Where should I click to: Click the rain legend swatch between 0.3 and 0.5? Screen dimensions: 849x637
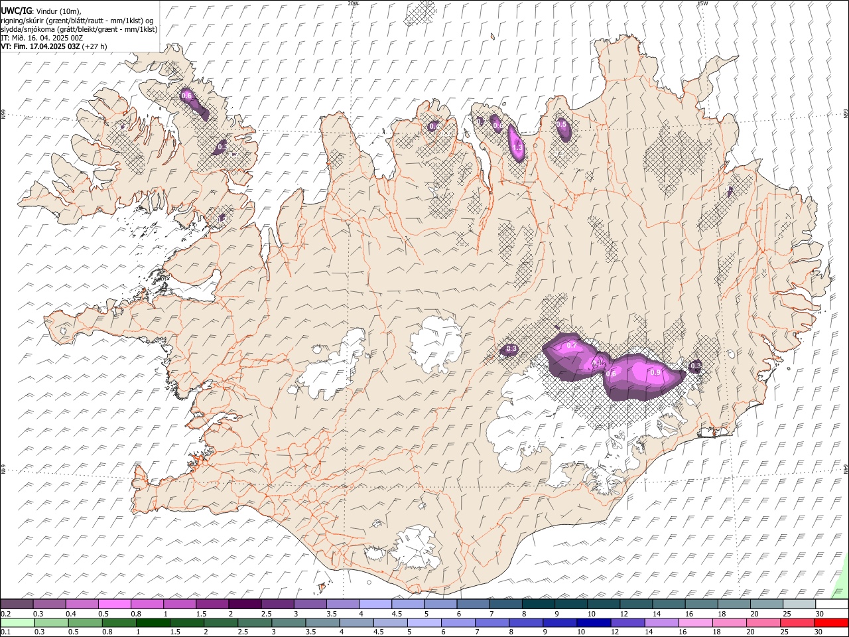pyautogui.click(x=50, y=622)
